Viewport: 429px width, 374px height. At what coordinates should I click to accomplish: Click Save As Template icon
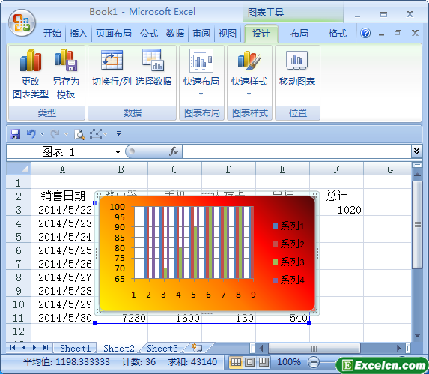pos(66,60)
